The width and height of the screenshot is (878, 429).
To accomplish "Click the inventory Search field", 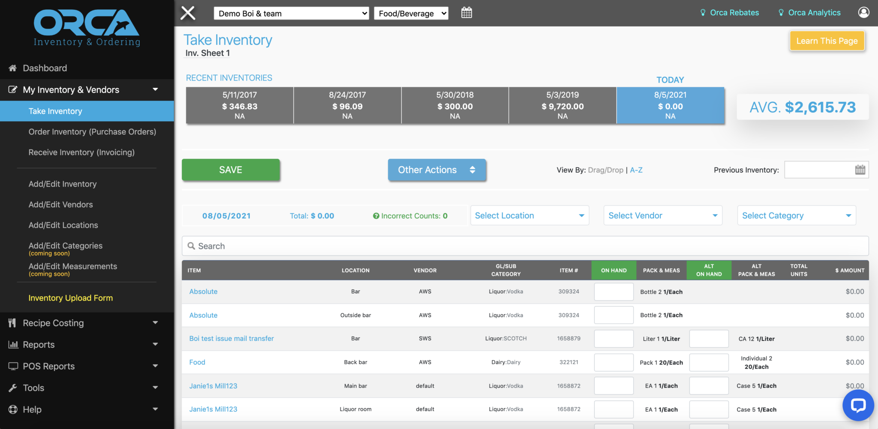I will (x=525, y=246).
